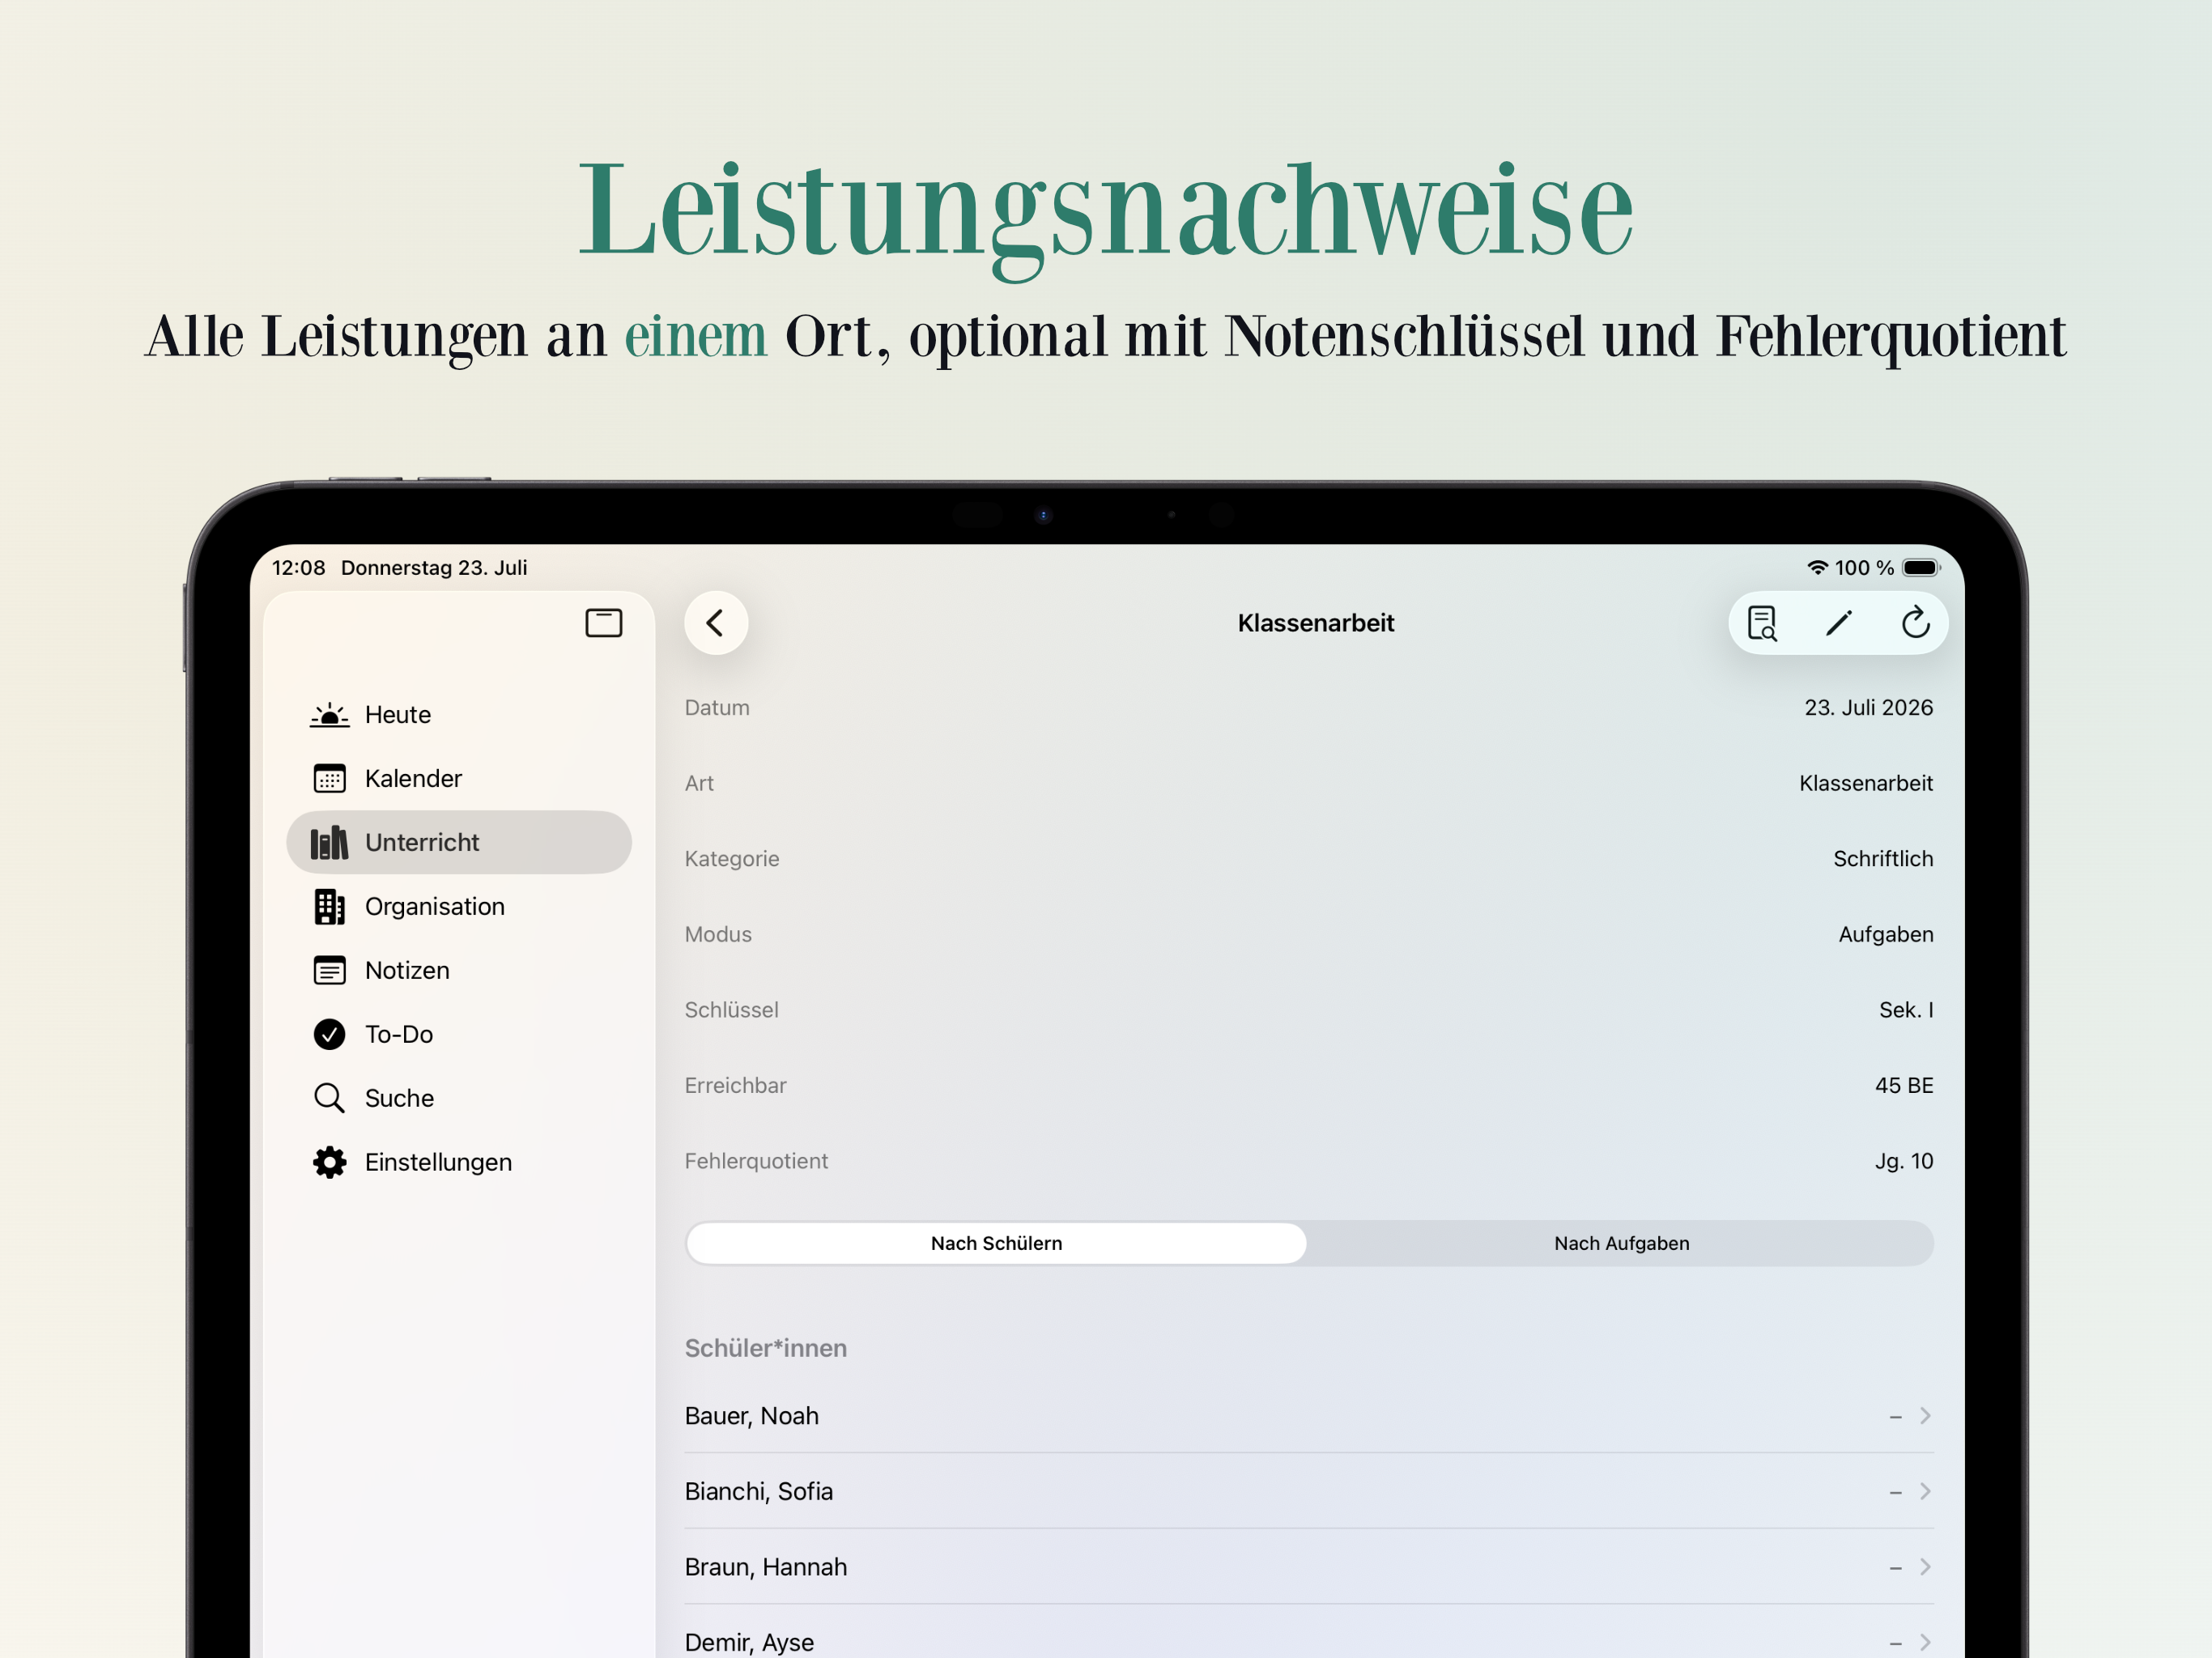The image size is (2212, 1658).
Task: Select the Modus value Aufgaben
Action: point(1885,935)
